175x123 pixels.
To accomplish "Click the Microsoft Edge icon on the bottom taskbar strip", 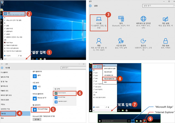I will coord(133,121).
